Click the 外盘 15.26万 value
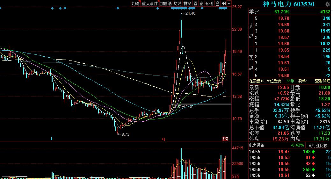This screenshot has height=179, width=333. pyautogui.click(x=281, y=139)
